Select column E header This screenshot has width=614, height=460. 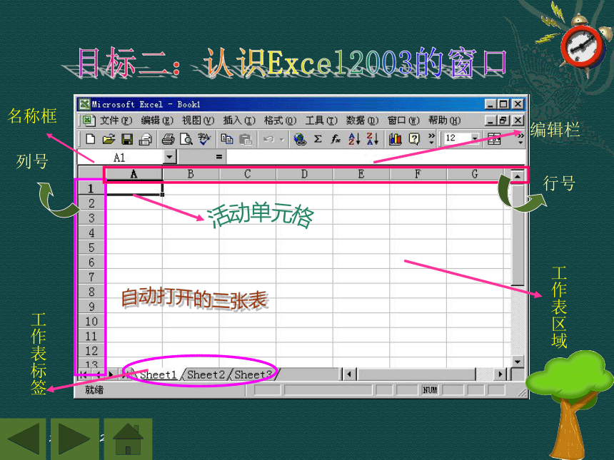pyautogui.click(x=361, y=174)
